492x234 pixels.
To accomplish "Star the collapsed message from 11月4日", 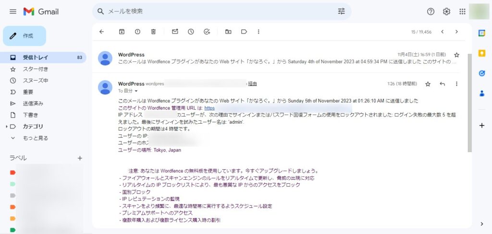I will 456,55.
